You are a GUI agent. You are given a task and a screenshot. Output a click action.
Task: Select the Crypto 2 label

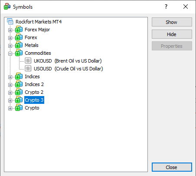click(34, 92)
